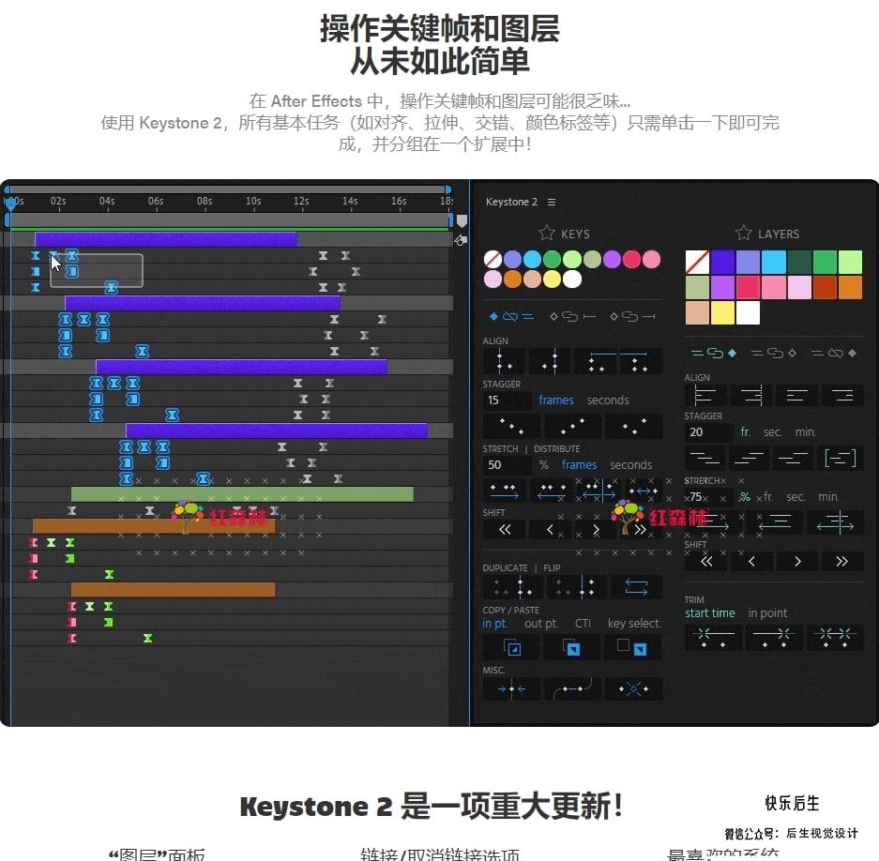Viewport: 879px width, 861px height.
Task: Trim layers using third Trim icon
Action: coord(835,639)
